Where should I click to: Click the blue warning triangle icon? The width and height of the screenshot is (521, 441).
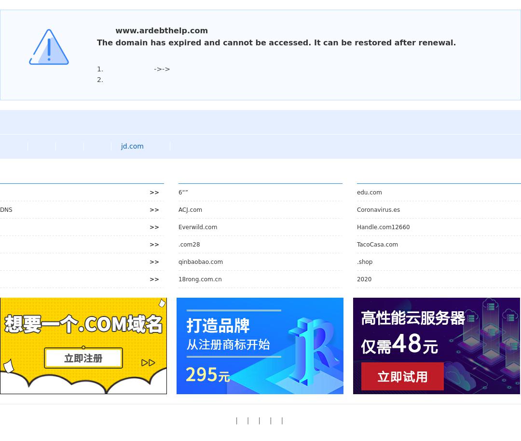pos(49,47)
